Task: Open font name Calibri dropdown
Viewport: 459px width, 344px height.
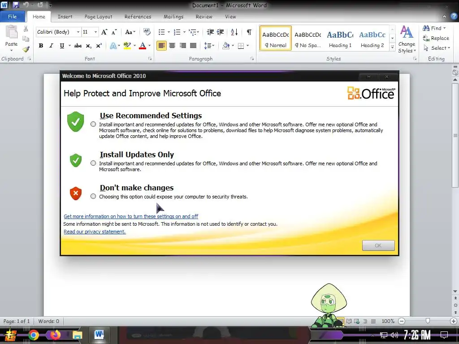Action: point(78,32)
